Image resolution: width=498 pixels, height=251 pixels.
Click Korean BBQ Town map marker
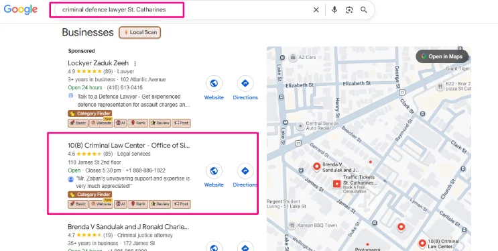292,225
